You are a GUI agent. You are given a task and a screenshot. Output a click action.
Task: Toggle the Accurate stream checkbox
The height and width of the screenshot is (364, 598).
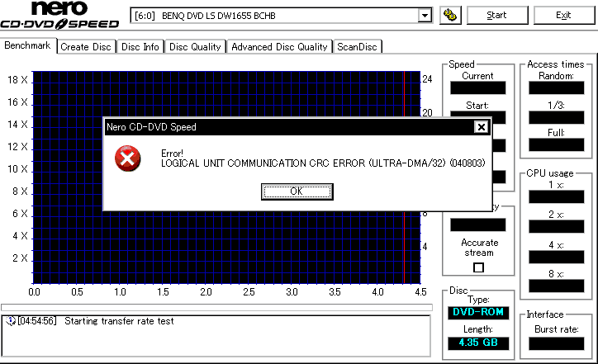478,267
